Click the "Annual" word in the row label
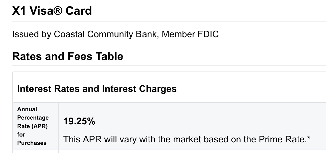 (27, 109)
